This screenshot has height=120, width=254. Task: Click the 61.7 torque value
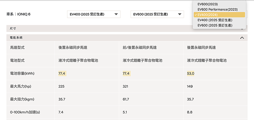point(126,99)
